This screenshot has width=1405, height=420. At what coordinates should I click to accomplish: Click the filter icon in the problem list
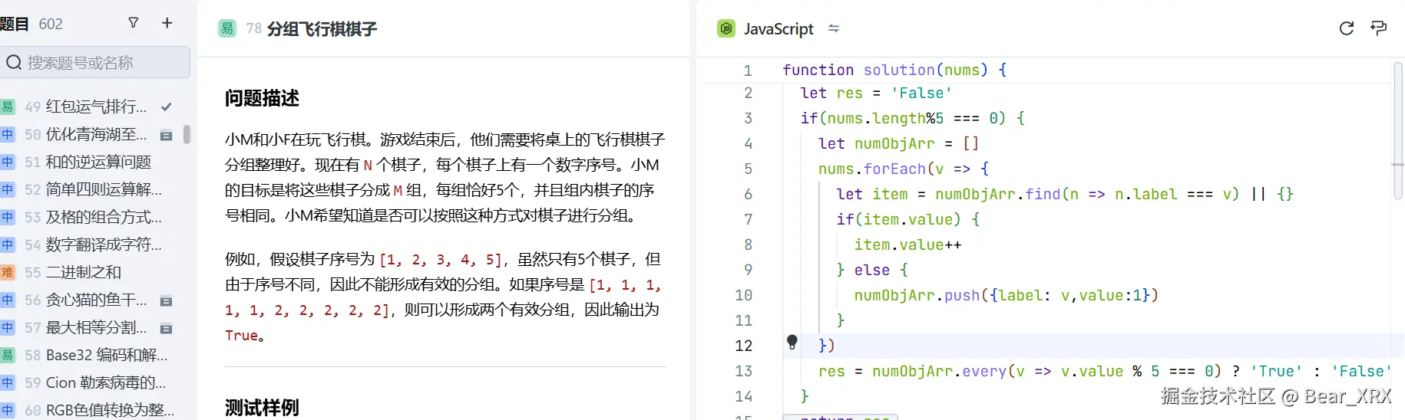click(x=134, y=23)
